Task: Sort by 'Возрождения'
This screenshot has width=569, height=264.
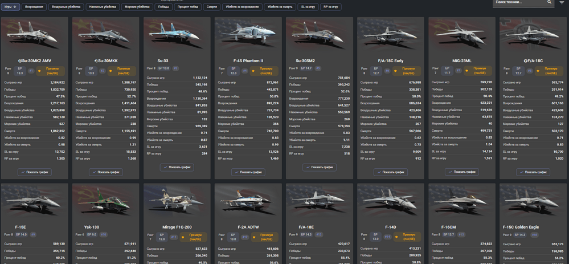Action: coord(35,7)
